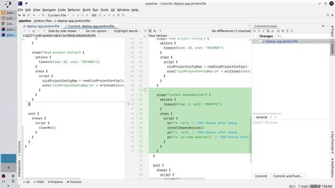The image size is (335, 188).
Task: Click the navigate back arrow
Action: (34, 15)
